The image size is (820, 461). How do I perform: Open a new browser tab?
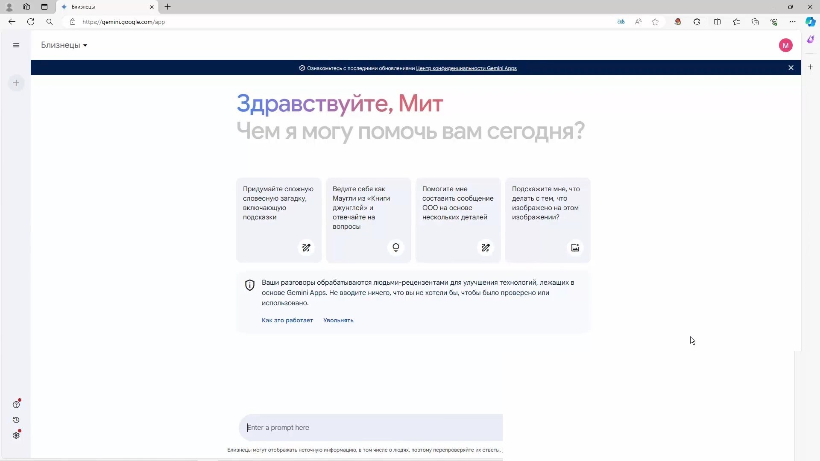tap(168, 7)
